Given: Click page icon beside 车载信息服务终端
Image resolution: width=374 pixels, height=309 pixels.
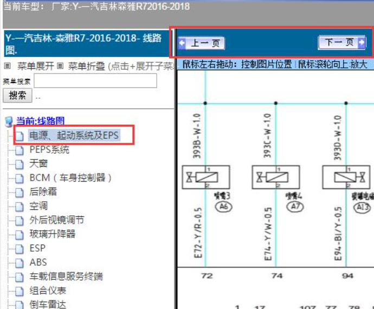Looking at the screenshot, I should [x=20, y=277].
